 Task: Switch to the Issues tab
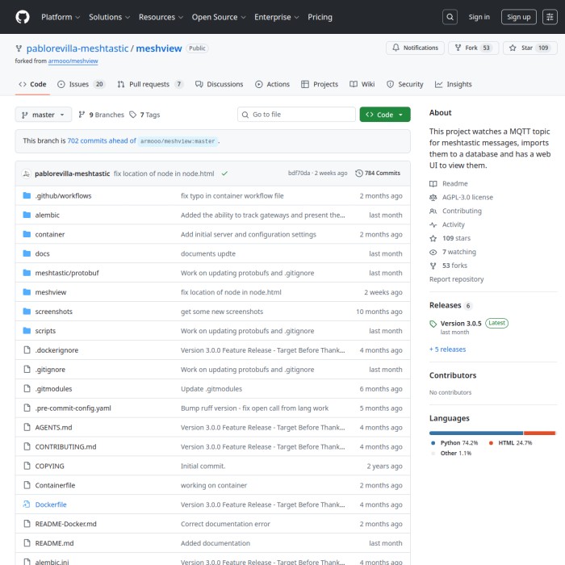pos(82,84)
